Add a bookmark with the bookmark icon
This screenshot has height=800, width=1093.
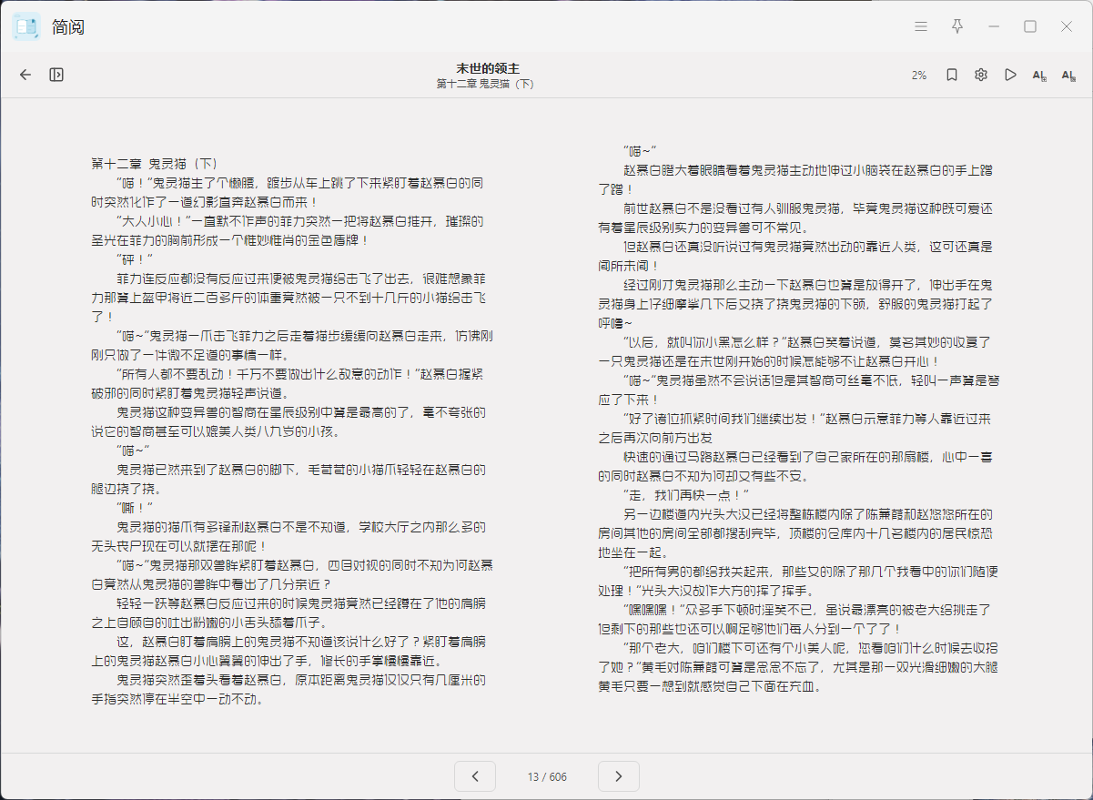[x=951, y=75]
